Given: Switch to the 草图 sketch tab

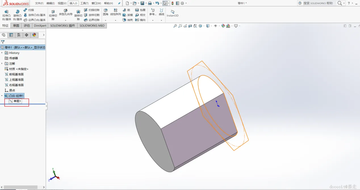Looking at the screenshot, I should (16, 26).
